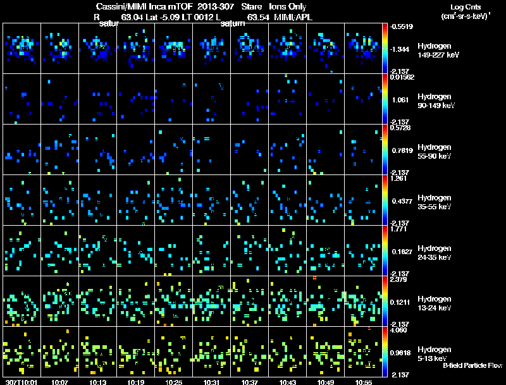Click the Hydrogen 5-13 keV panel at 10:49
The height and width of the screenshot is (385, 506).
coord(326,351)
